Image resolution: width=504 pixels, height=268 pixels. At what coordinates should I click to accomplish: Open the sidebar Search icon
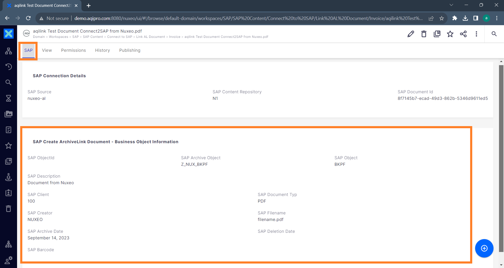pos(8,83)
